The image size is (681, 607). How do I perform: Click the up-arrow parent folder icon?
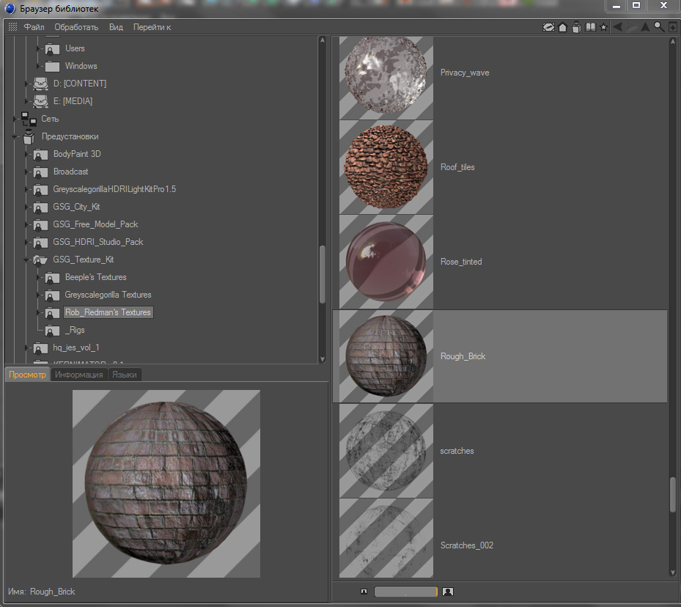645,27
